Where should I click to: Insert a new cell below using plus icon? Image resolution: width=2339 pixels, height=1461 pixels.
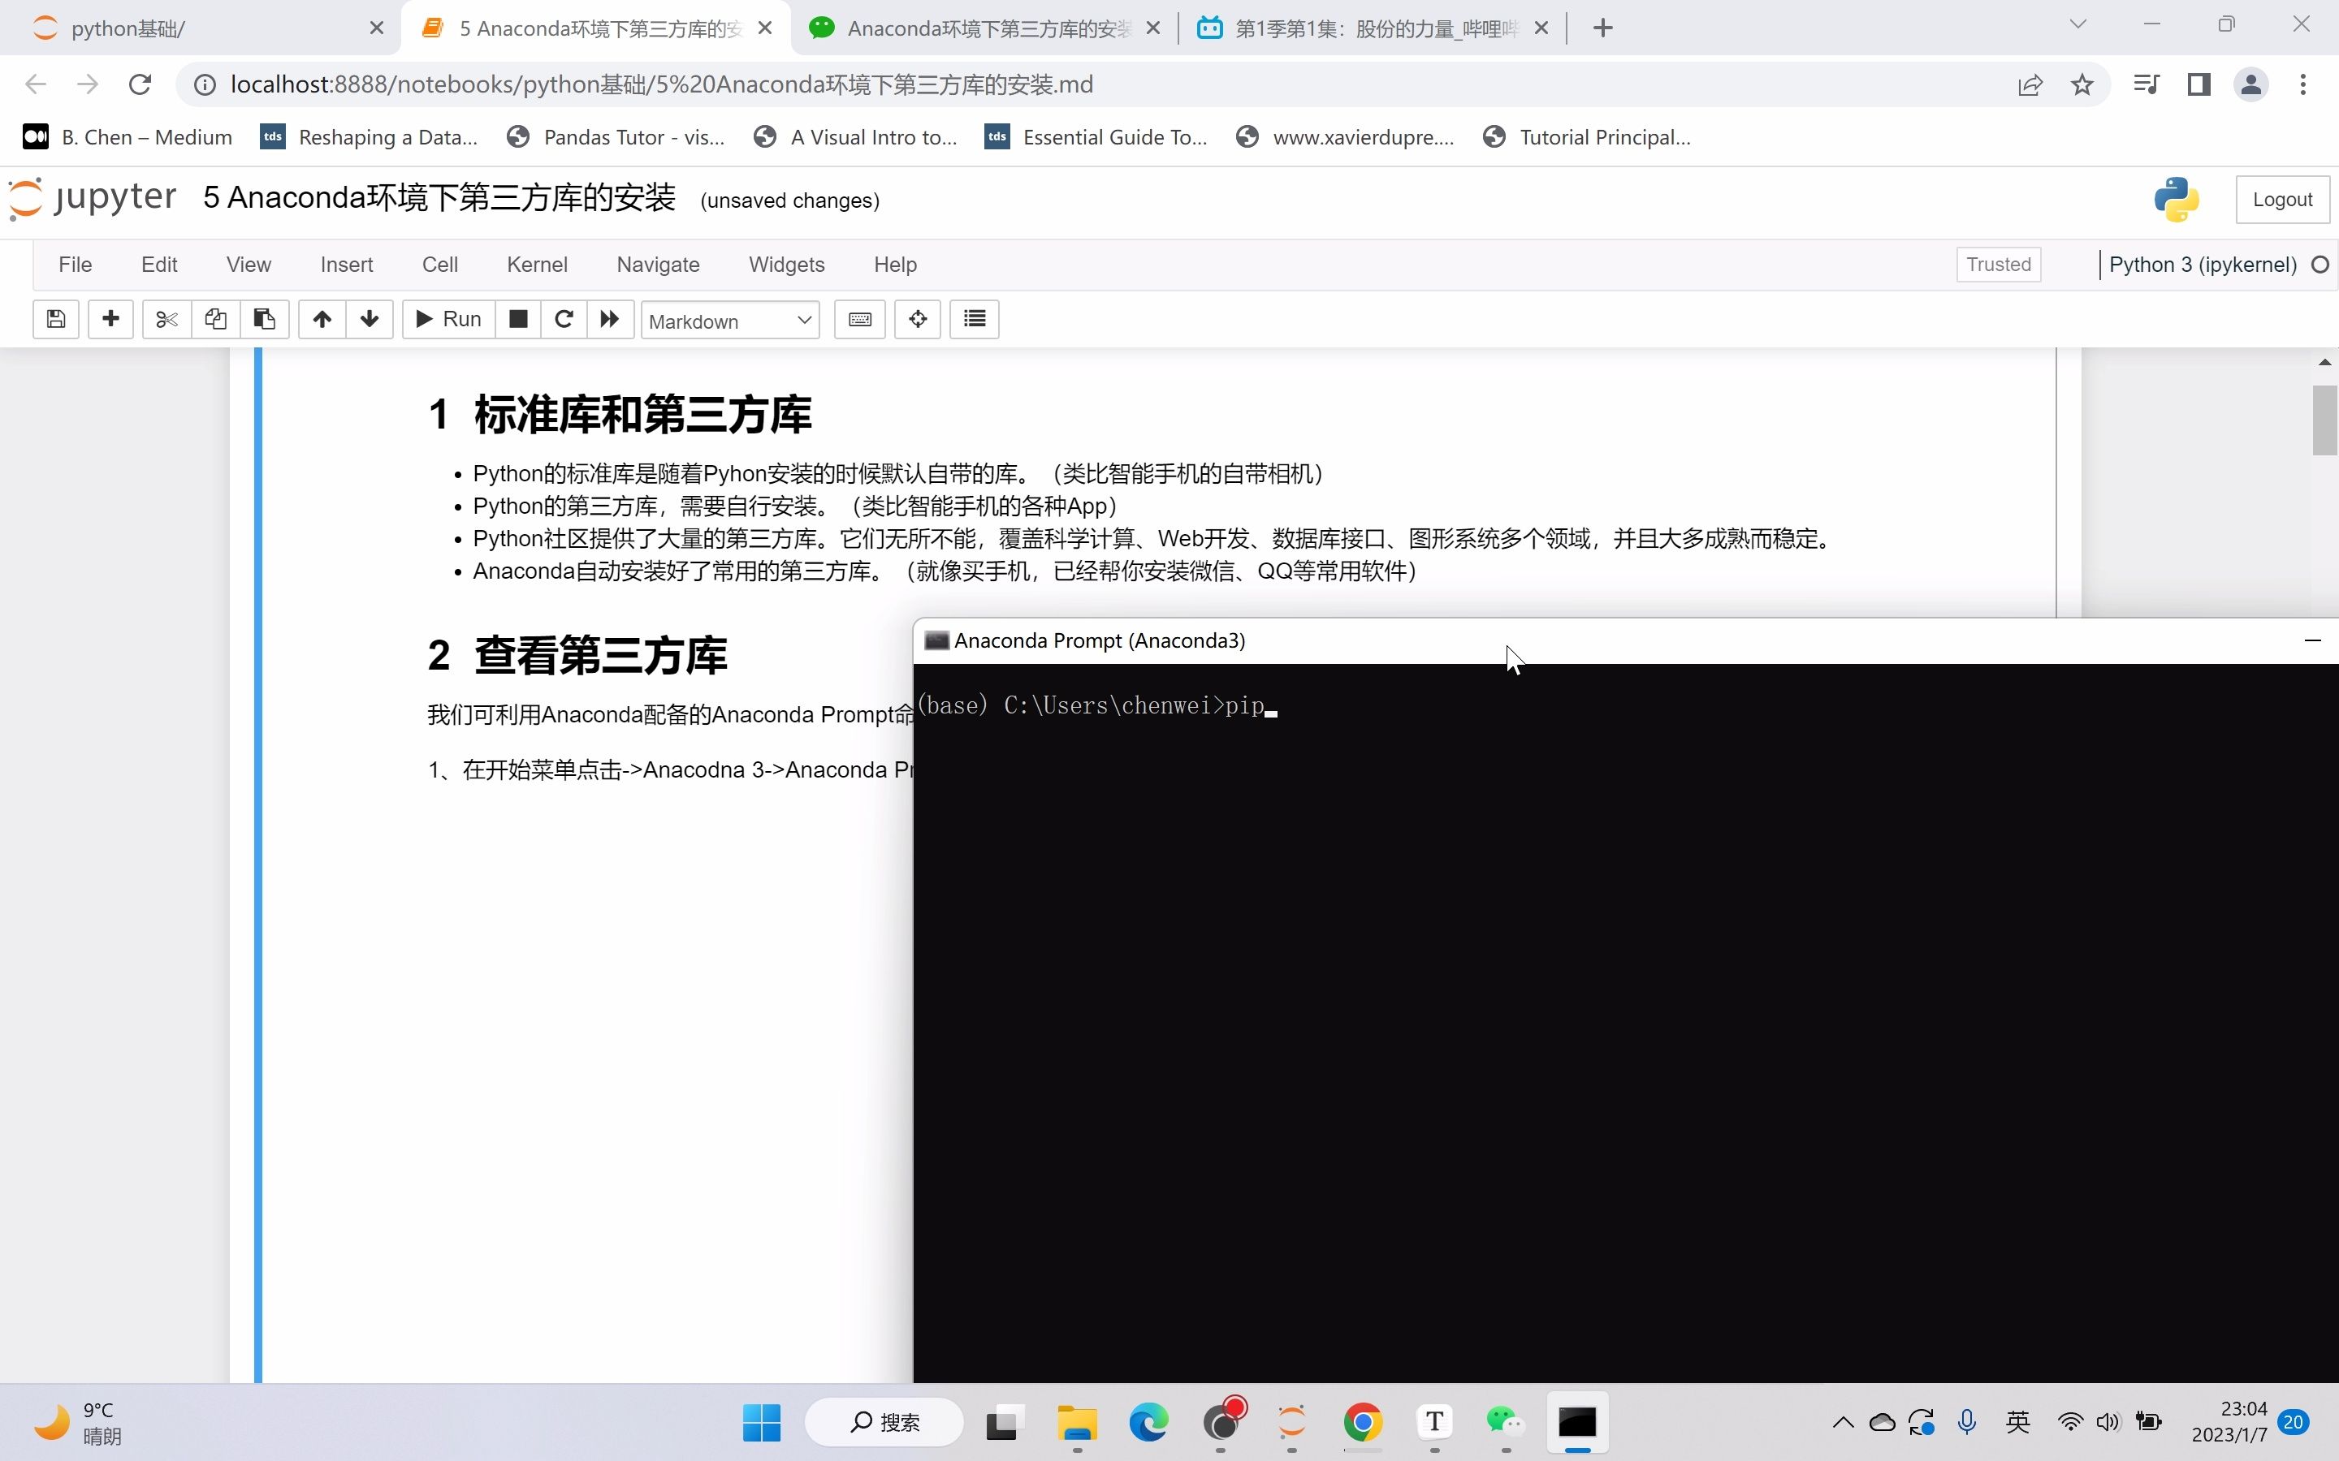(110, 319)
